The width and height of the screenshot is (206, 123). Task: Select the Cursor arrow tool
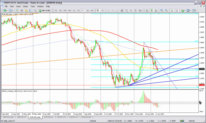tap(98, 11)
